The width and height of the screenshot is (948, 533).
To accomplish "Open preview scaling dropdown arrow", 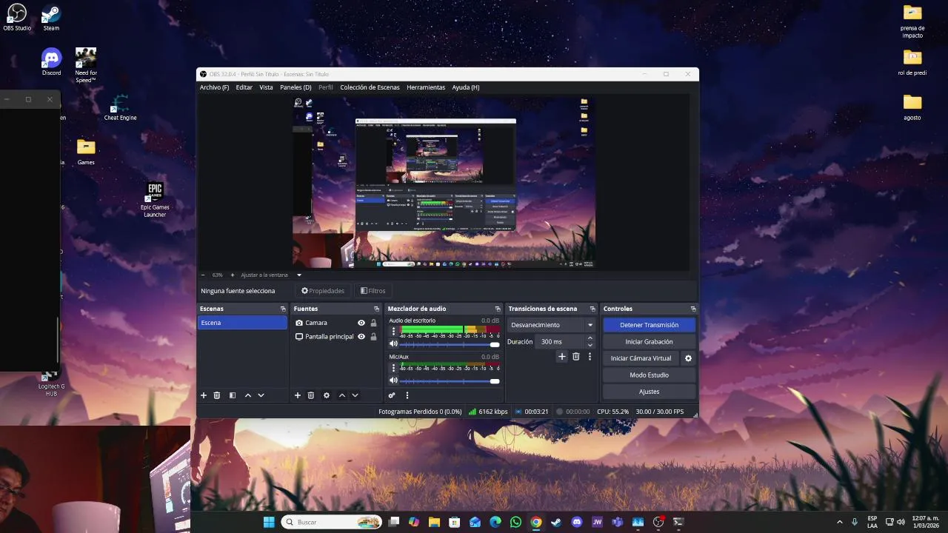I will pos(299,275).
